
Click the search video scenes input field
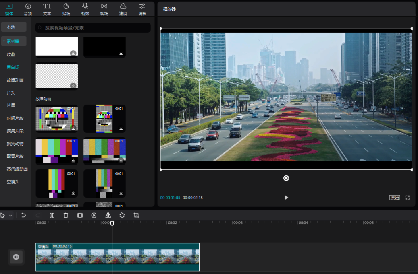95,28
